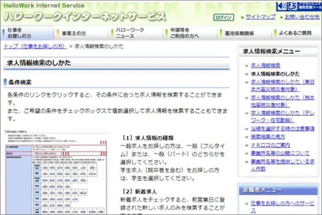This screenshot has width=322, height=215.
Task: Open 事業所名等の公開について link
Action: 280,153
